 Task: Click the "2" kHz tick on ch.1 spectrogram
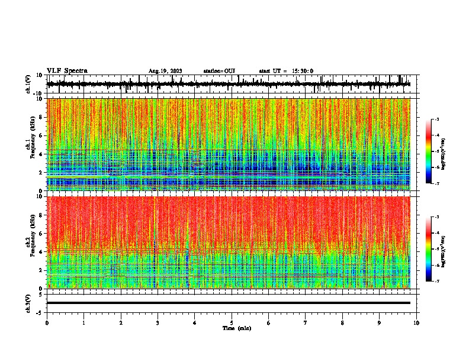coord(41,173)
